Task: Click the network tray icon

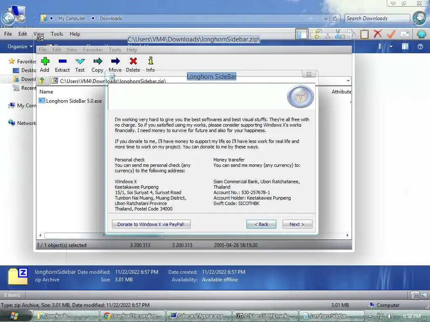Action: pyautogui.click(x=380, y=316)
